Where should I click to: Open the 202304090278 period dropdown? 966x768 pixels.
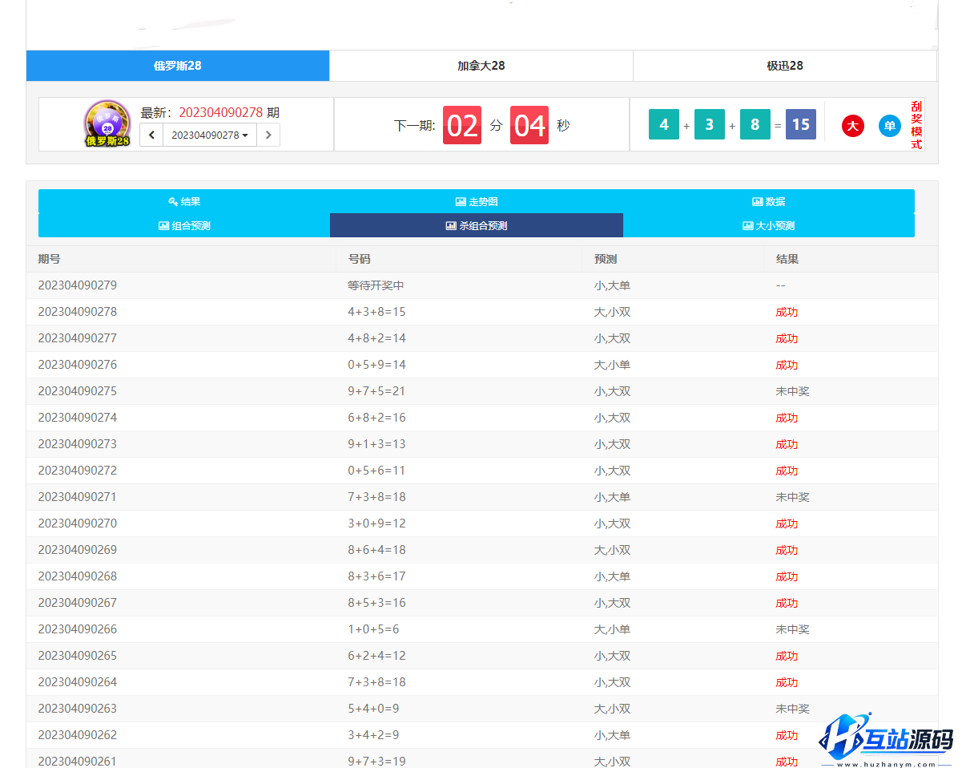[x=210, y=135]
